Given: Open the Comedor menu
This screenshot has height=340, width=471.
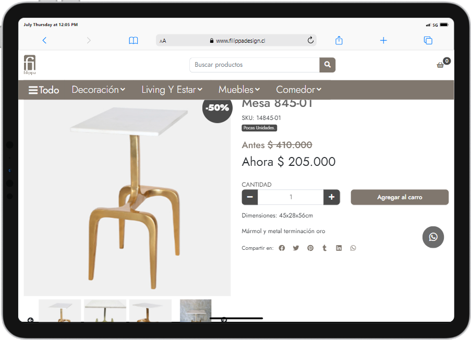Looking at the screenshot, I should pos(298,90).
